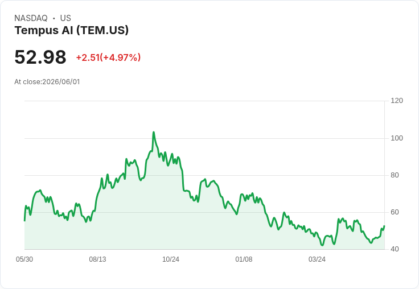
Task: Click the Tempus AI (TEM.US) title
Action: (x=71, y=31)
